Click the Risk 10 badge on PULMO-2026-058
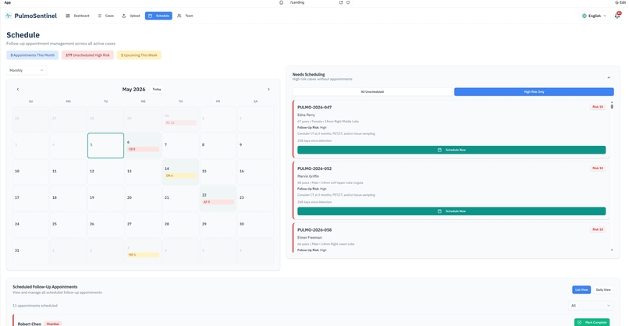 pyautogui.click(x=597, y=229)
